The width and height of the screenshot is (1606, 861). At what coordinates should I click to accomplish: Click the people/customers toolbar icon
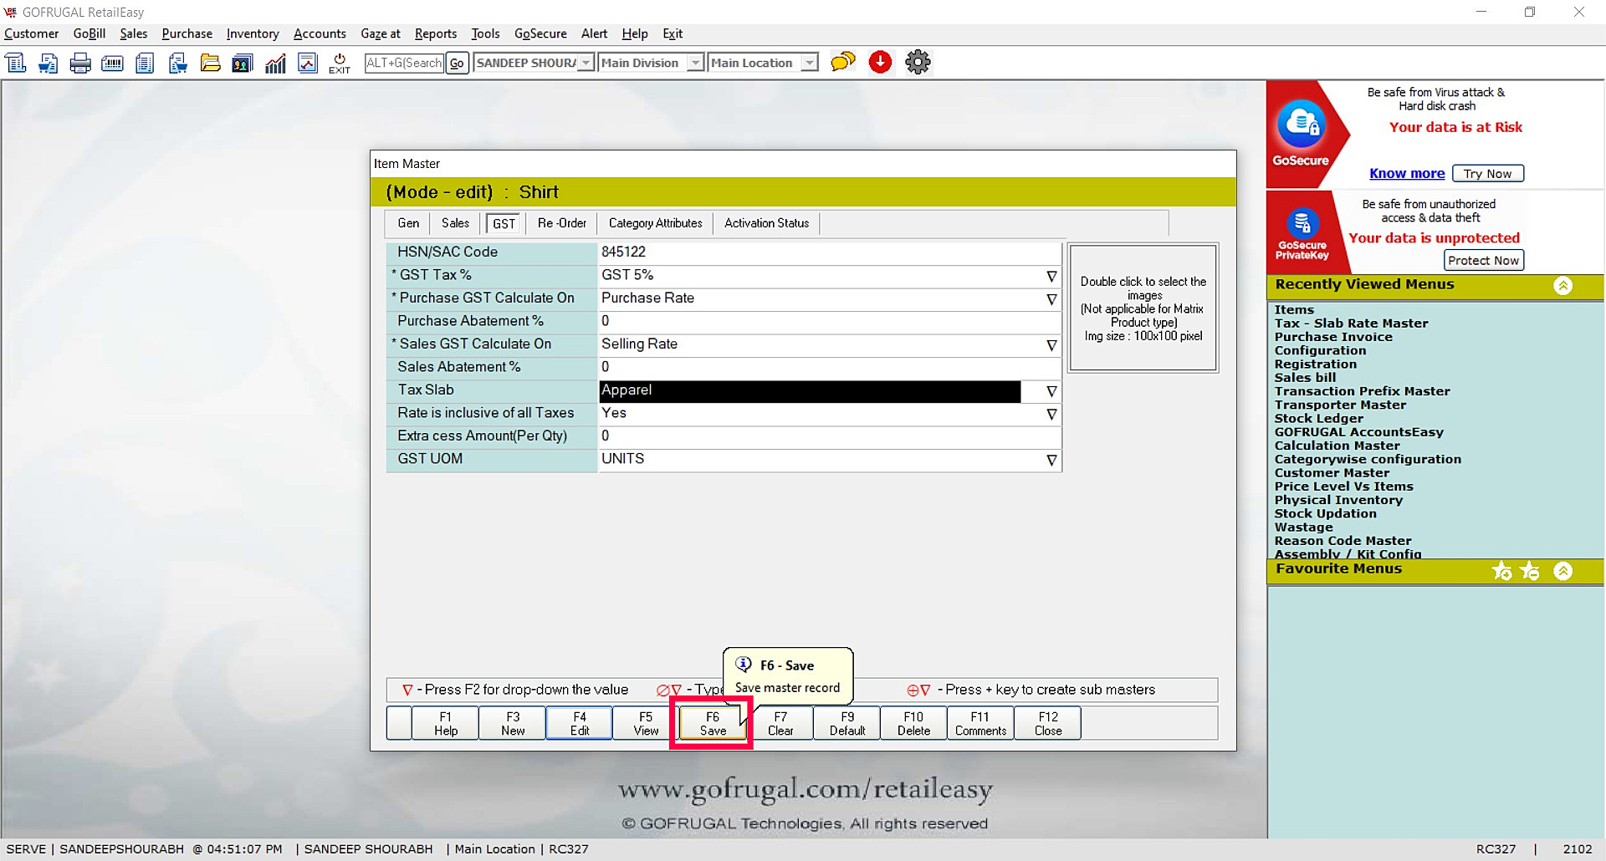(x=243, y=63)
